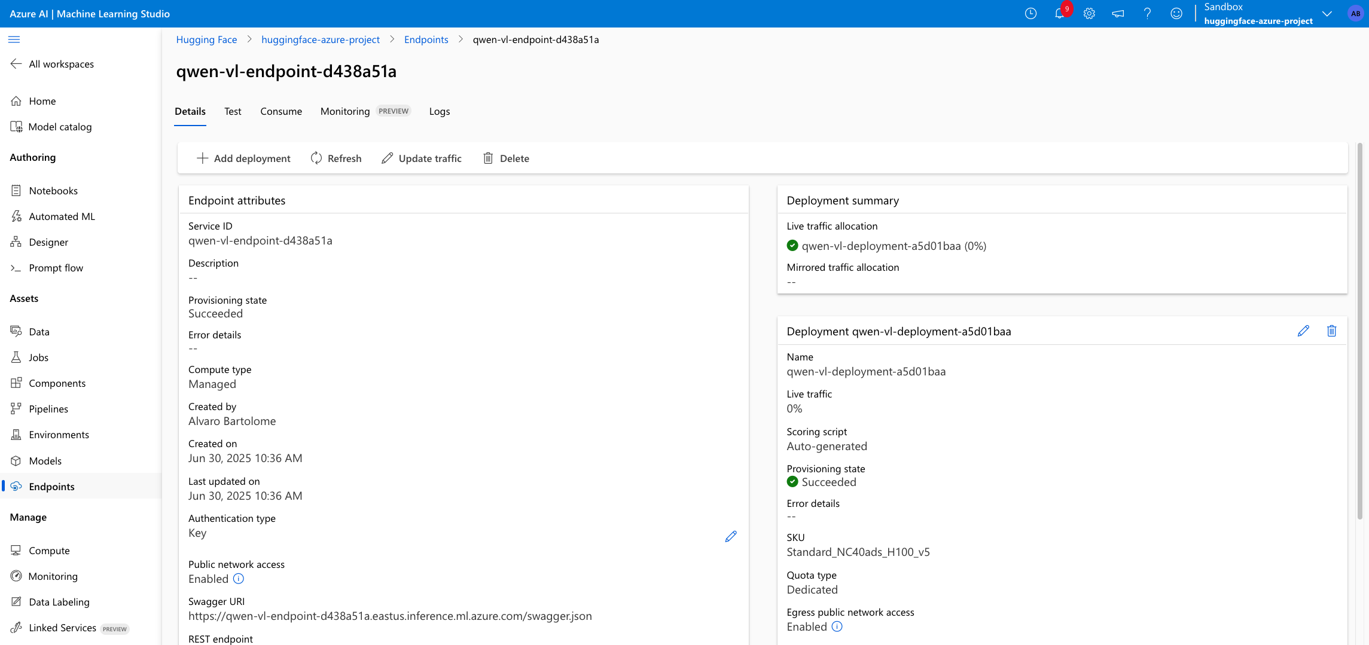Open the Logs tab

tap(439, 111)
